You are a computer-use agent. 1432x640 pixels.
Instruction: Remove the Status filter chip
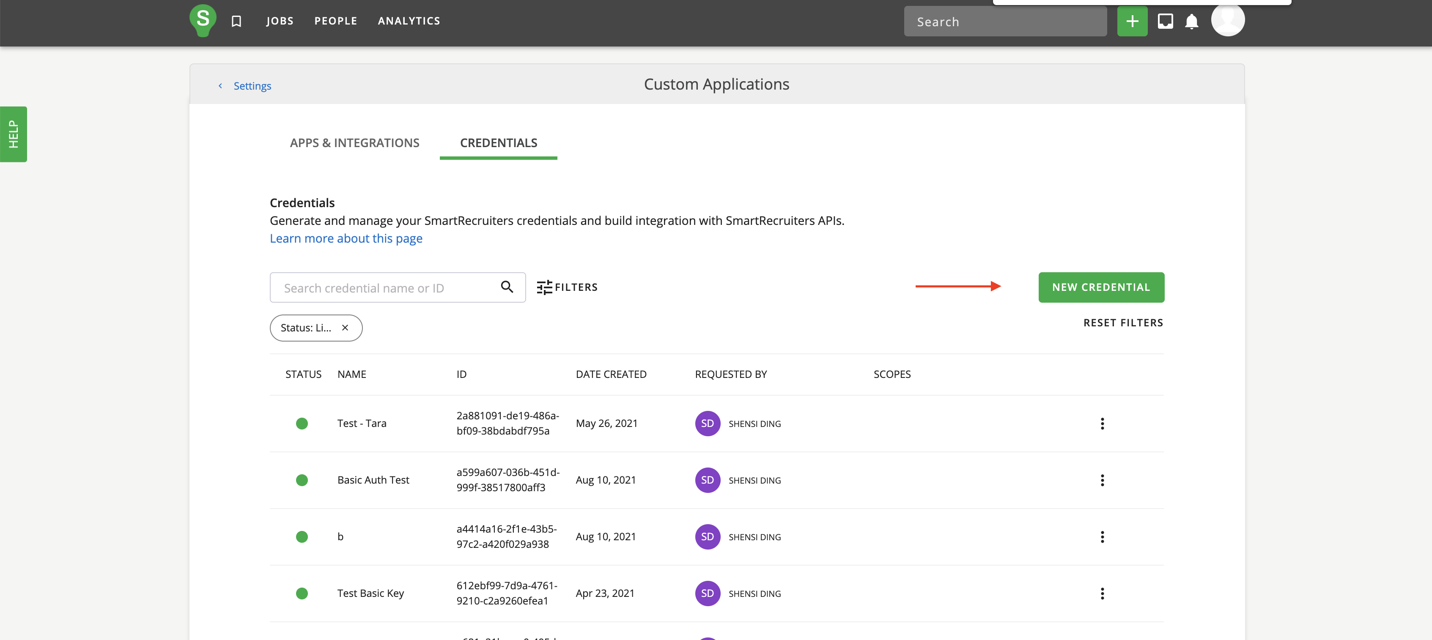tap(345, 328)
